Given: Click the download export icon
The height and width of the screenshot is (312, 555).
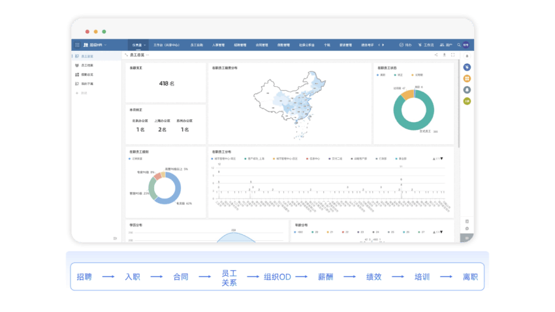Looking at the screenshot, I should tap(444, 55).
